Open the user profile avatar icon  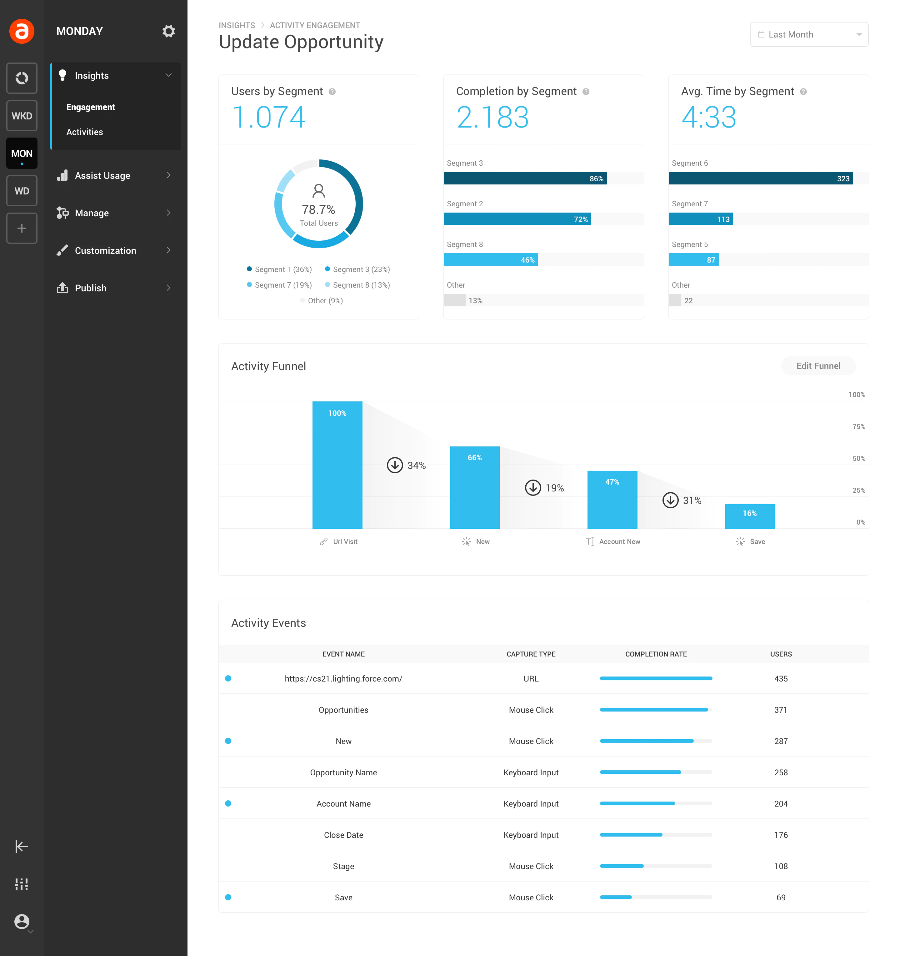click(22, 921)
